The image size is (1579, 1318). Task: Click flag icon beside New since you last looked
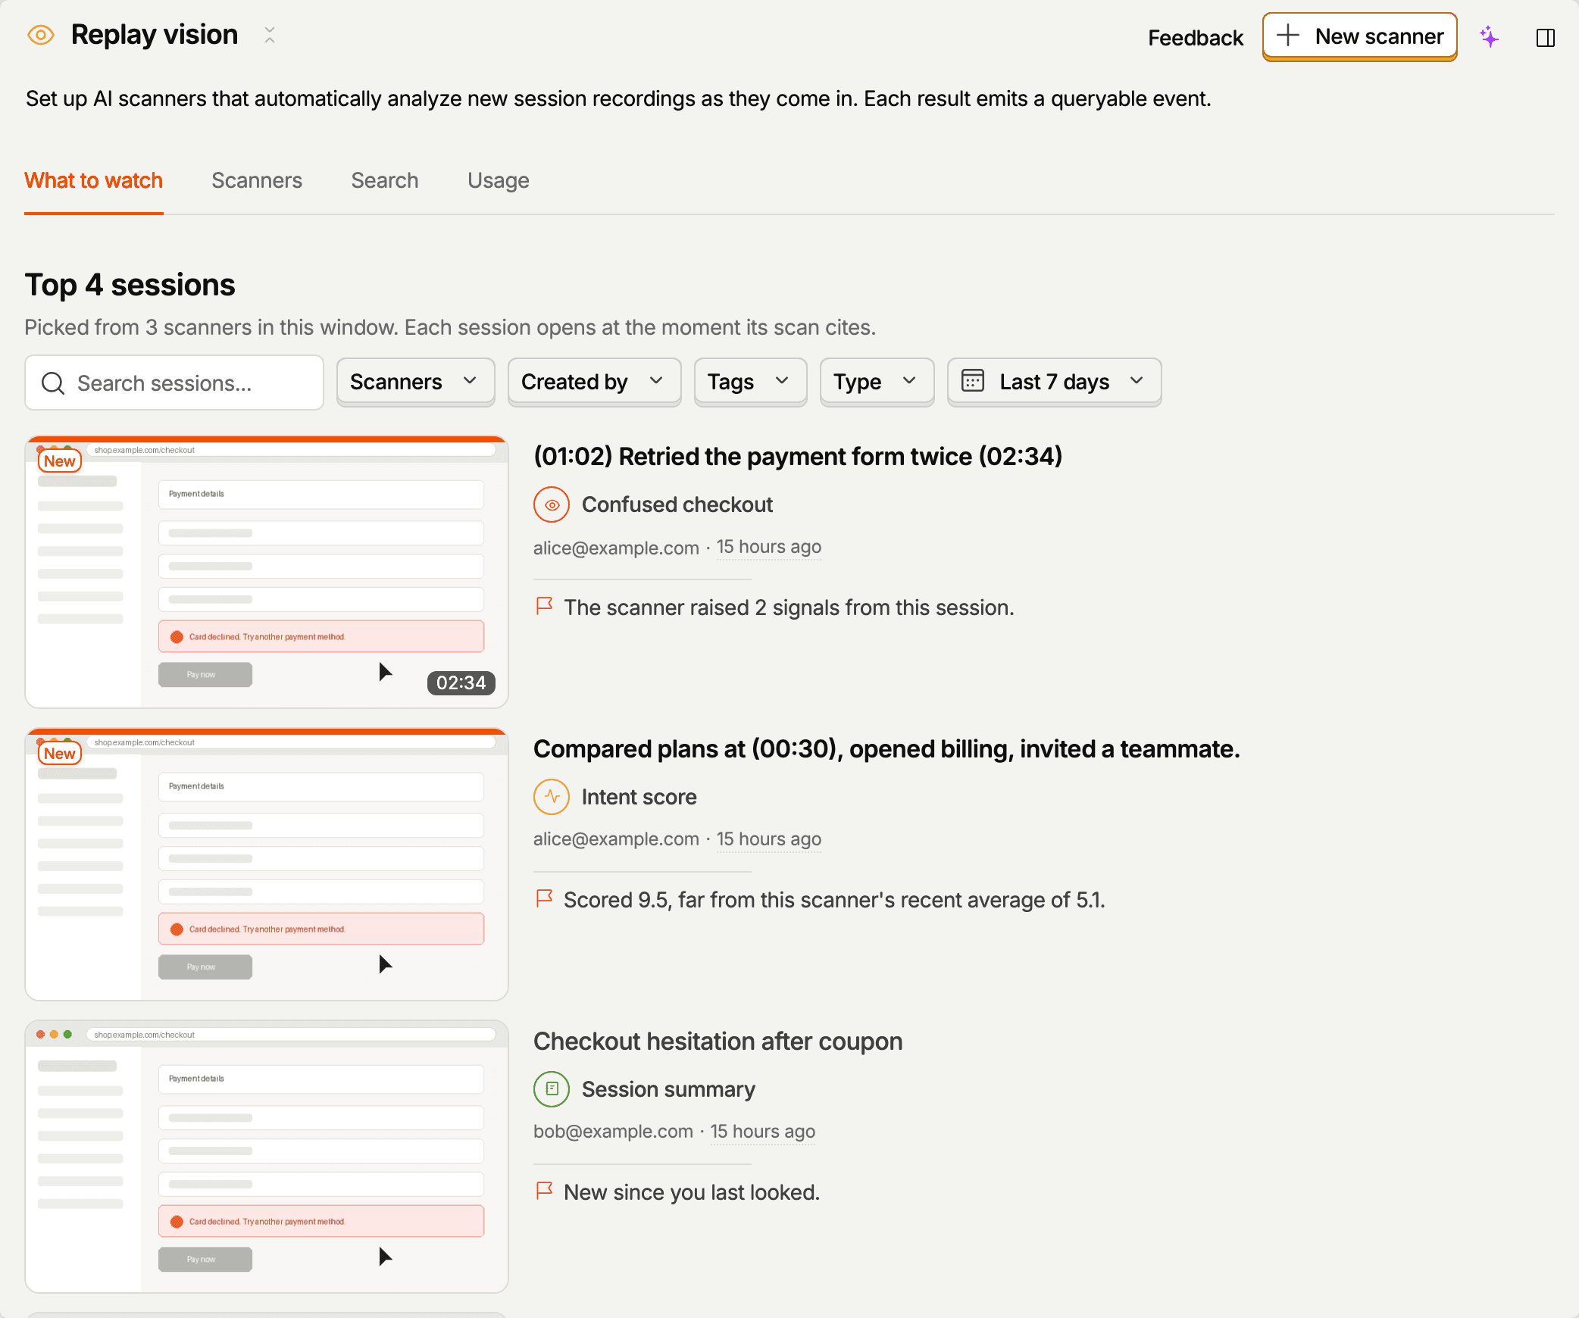[x=544, y=1191]
